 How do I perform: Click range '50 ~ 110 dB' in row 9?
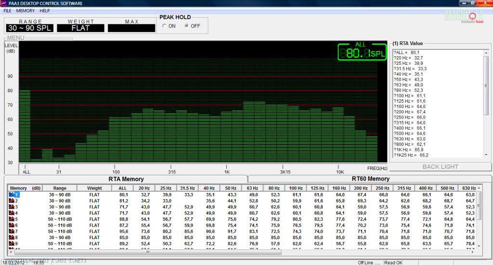tap(60, 244)
